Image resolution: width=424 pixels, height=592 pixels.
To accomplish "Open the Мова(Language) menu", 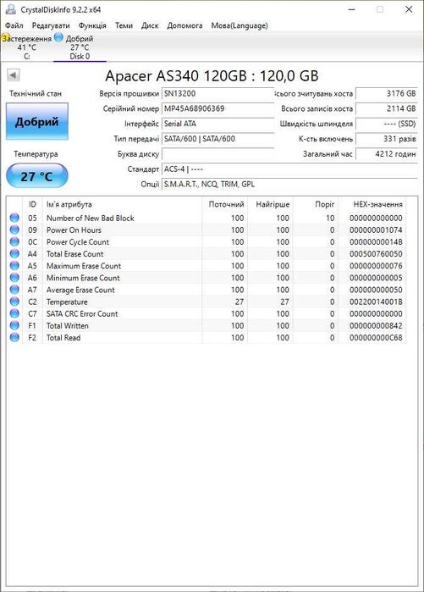I will click(240, 25).
